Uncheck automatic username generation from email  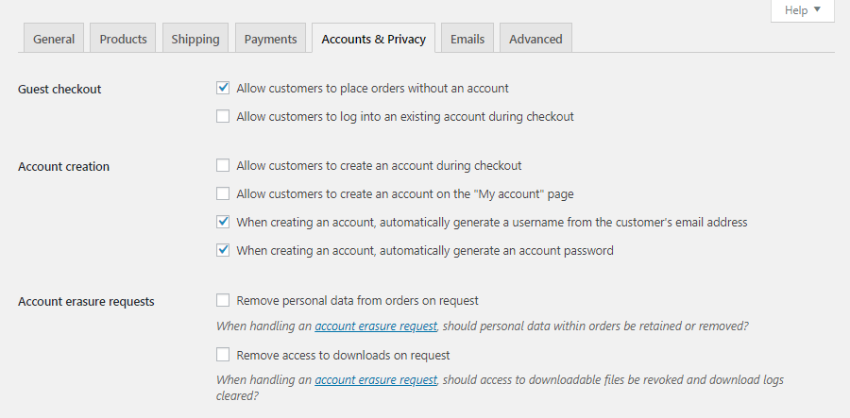(x=223, y=223)
